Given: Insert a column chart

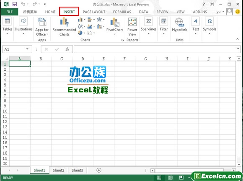Looking at the screenshot, I should (80, 20).
